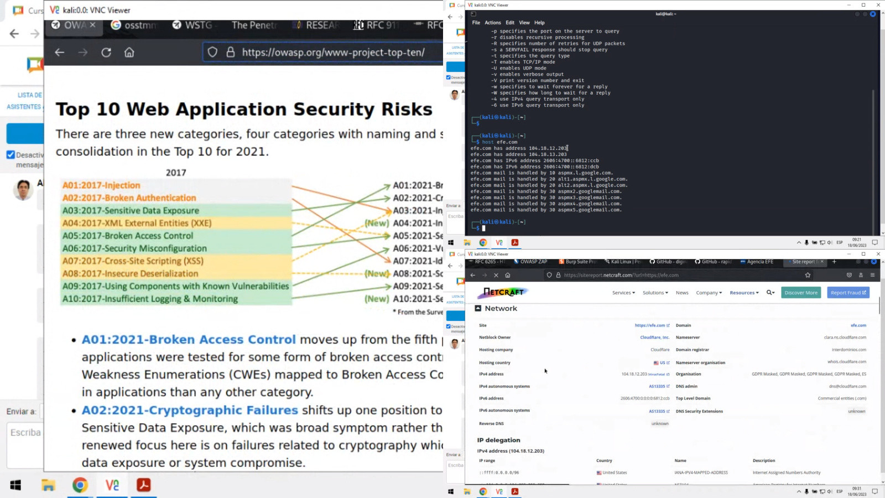Close the Site report tab
Viewport: 885px width, 498px height.
(x=822, y=262)
